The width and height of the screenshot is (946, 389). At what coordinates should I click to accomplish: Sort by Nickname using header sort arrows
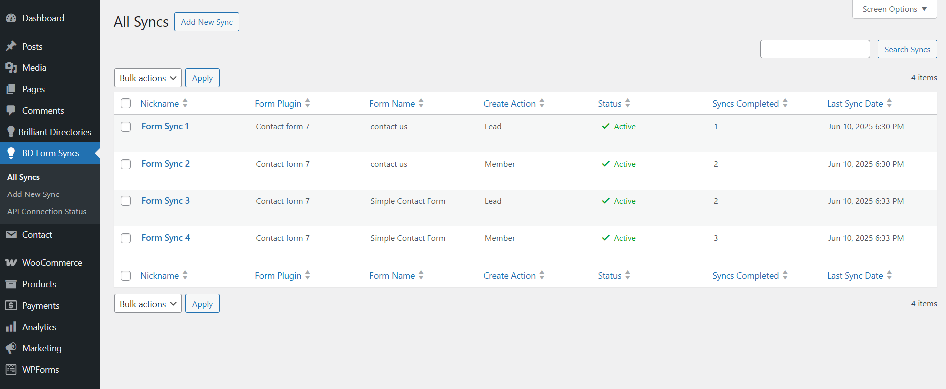click(x=185, y=103)
